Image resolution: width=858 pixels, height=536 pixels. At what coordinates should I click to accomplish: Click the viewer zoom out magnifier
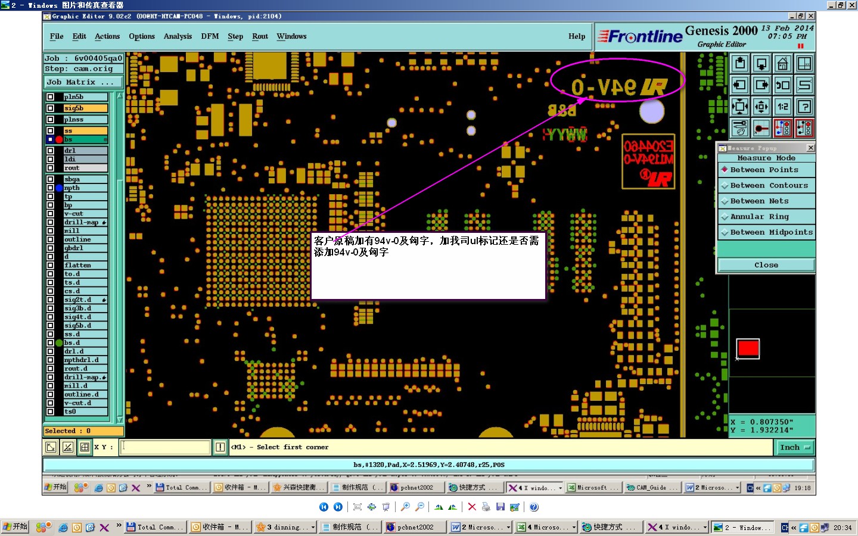(419, 507)
